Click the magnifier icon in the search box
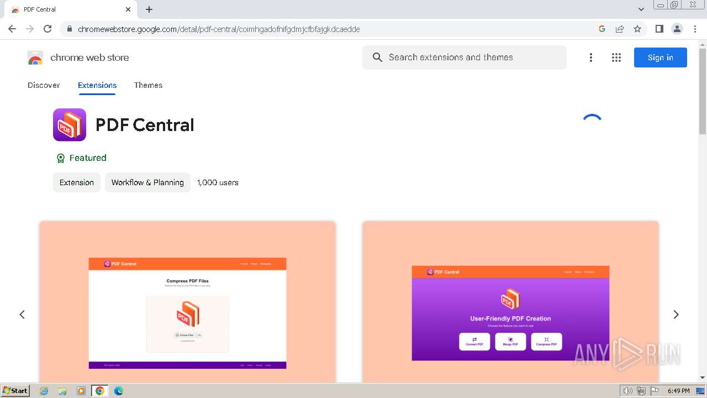 pyautogui.click(x=377, y=57)
